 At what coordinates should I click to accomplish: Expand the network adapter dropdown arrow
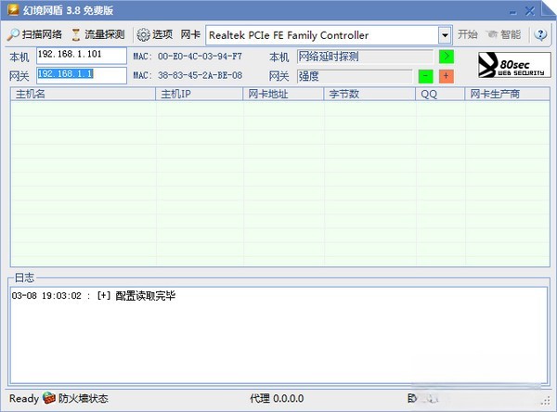tap(445, 35)
